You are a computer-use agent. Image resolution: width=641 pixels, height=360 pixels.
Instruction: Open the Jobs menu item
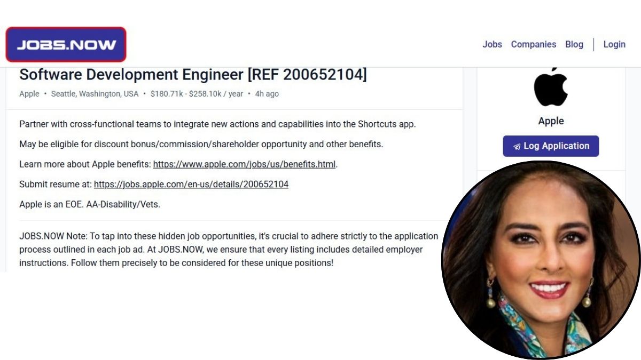point(492,44)
